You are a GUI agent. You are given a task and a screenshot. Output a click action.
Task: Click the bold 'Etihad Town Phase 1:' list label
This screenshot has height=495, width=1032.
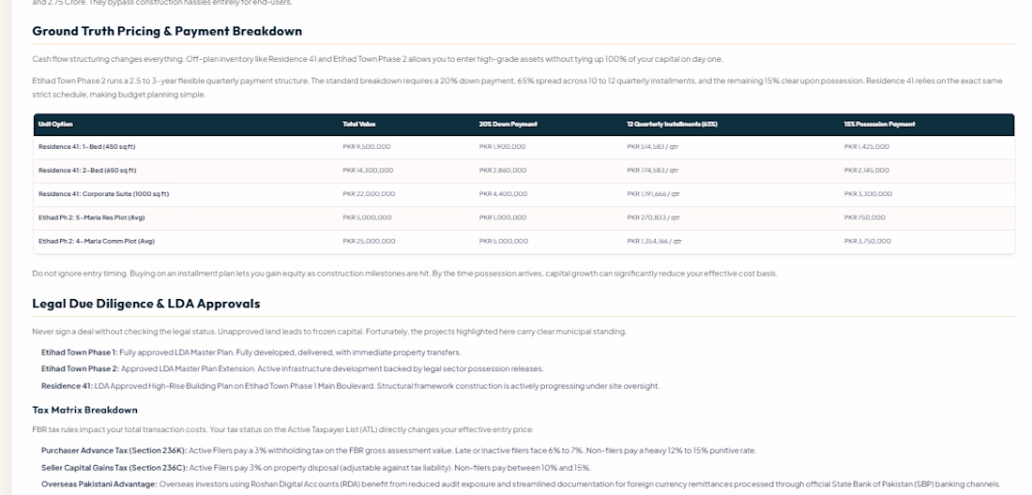point(80,352)
